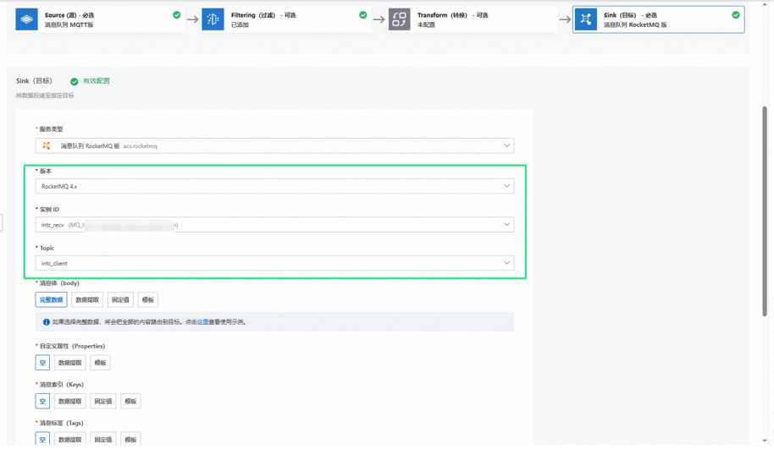Select 固定值 for message Tags

103,439
